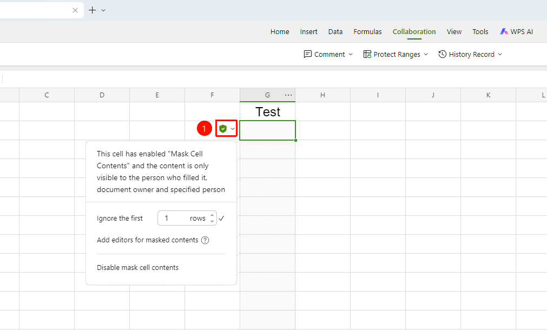
Task: Open the new tab options chevron
Action: click(x=103, y=10)
